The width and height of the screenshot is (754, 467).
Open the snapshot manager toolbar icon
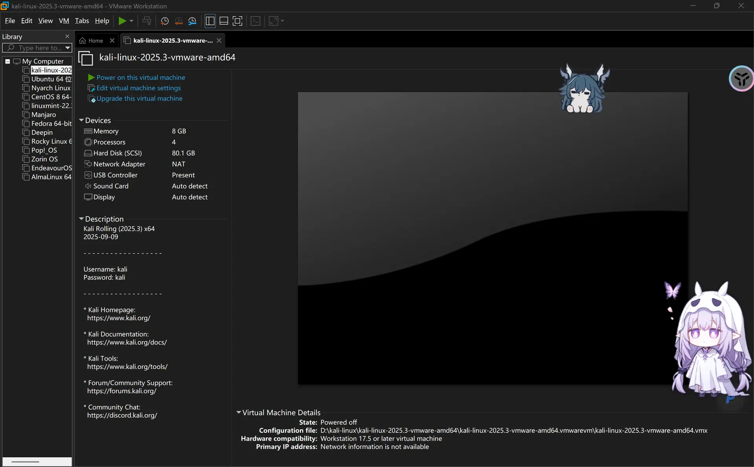click(192, 21)
